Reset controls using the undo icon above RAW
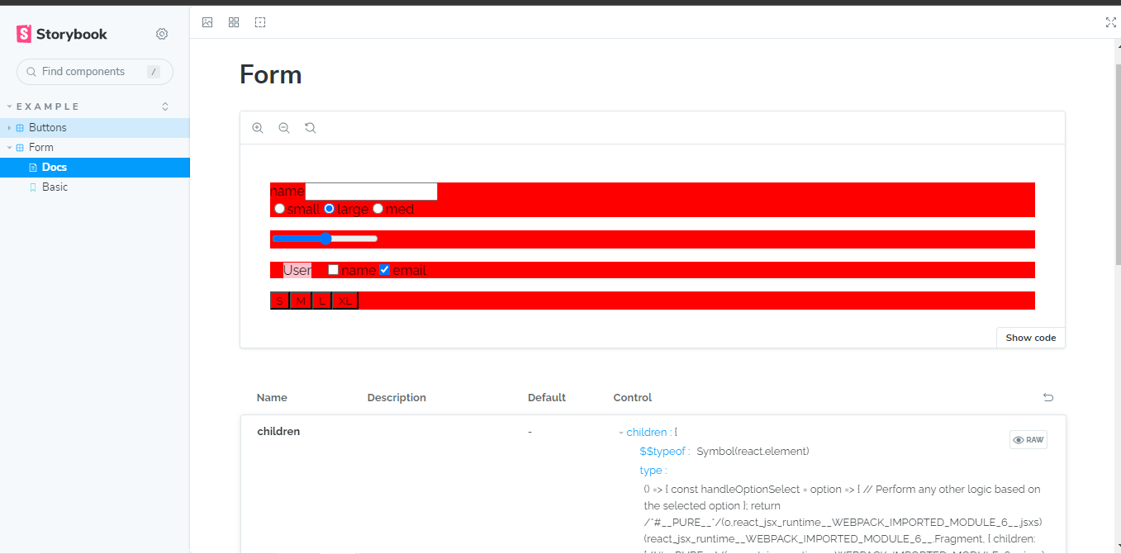 (1048, 397)
